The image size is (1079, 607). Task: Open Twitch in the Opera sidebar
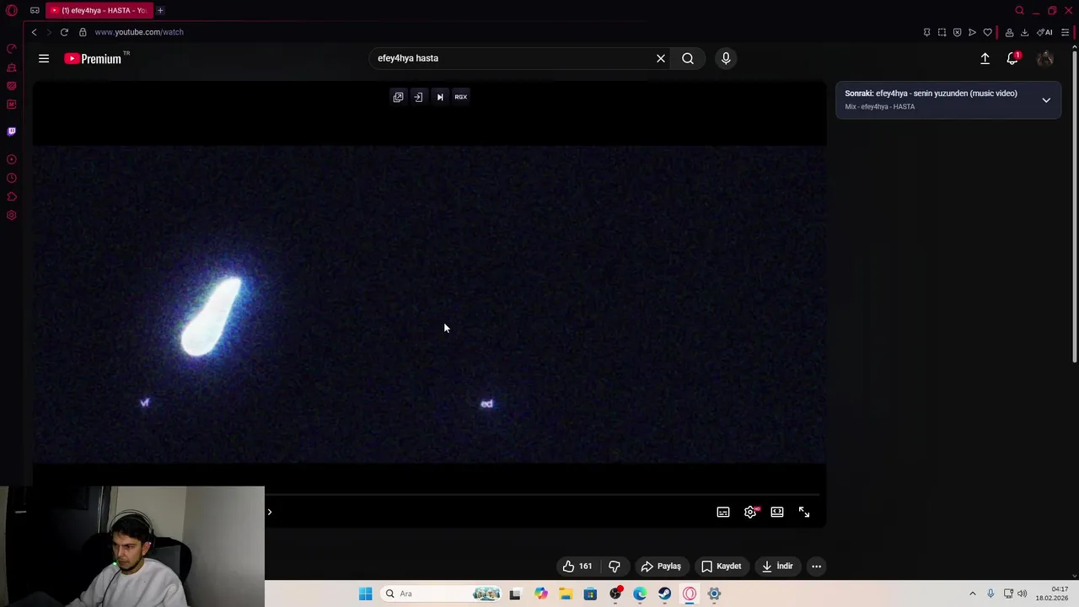pyautogui.click(x=12, y=132)
